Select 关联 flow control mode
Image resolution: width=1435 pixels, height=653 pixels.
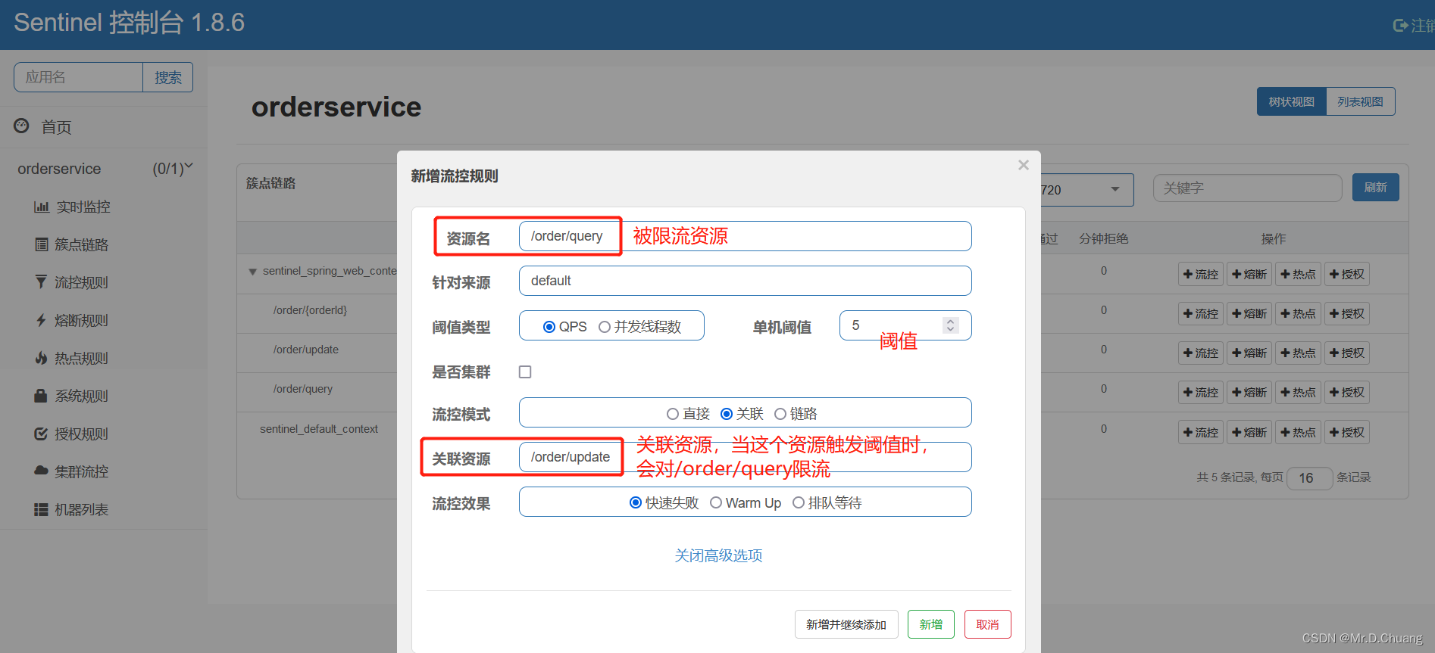[x=727, y=414]
